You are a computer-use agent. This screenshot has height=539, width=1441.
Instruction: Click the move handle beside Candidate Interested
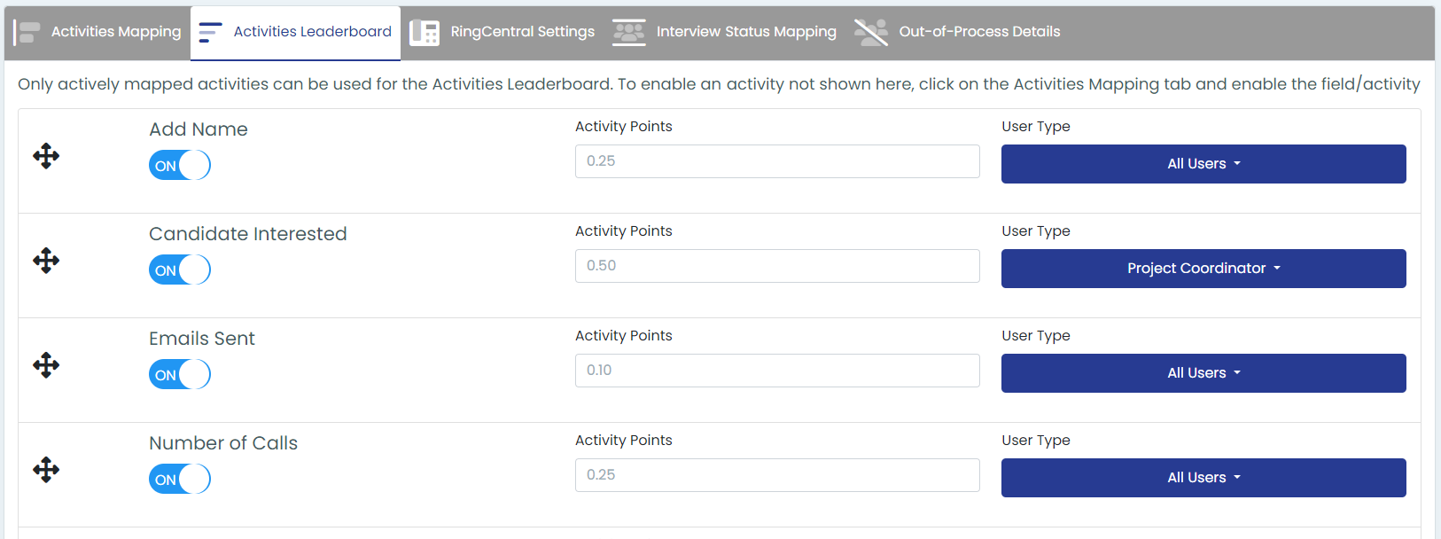tap(46, 261)
